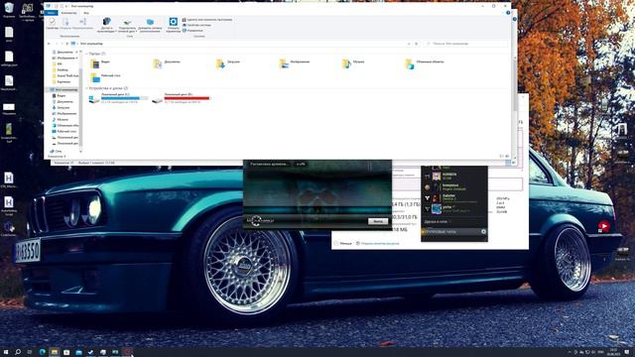The image size is (635, 357).
Task: Click the taskbar search magnifier
Action: (x=18, y=352)
